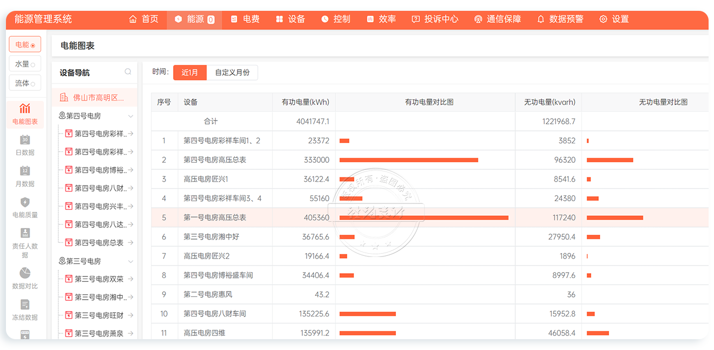Click the arrow next to 第四号电房博裕
Image resolution: width=714 pixels, height=350 pixels.
tap(130, 170)
